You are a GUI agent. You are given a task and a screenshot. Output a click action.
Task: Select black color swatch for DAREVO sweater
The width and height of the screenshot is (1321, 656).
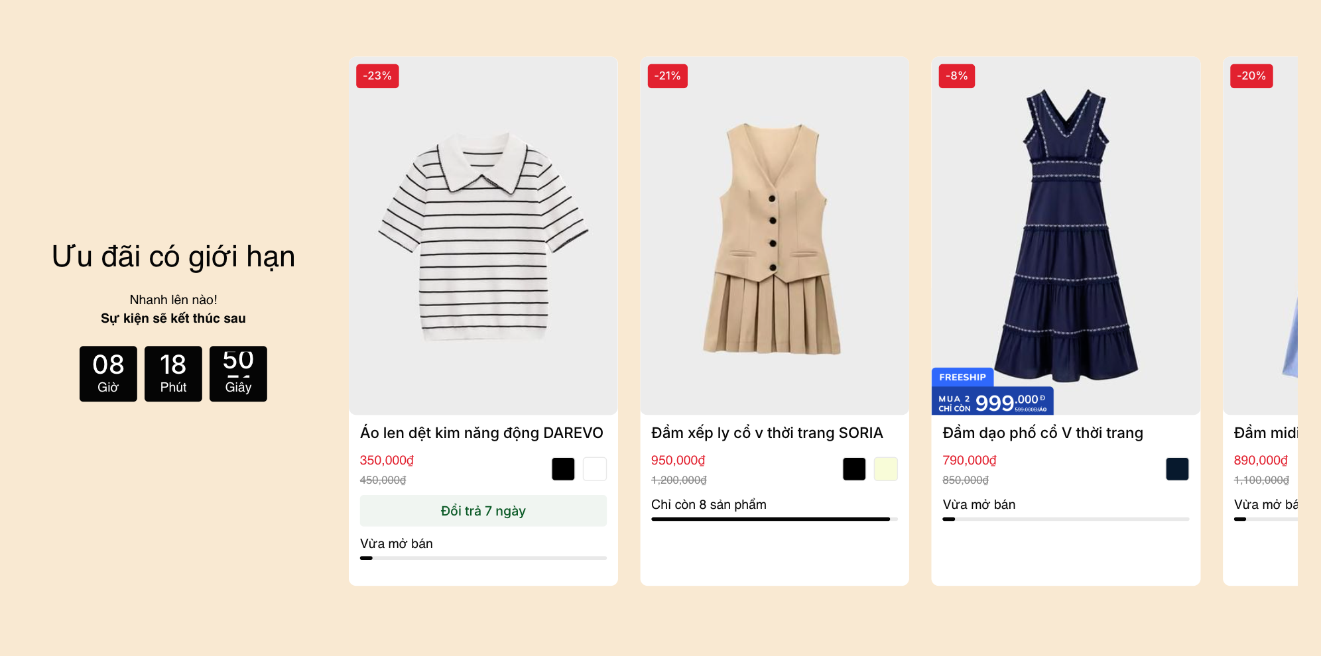(x=563, y=469)
